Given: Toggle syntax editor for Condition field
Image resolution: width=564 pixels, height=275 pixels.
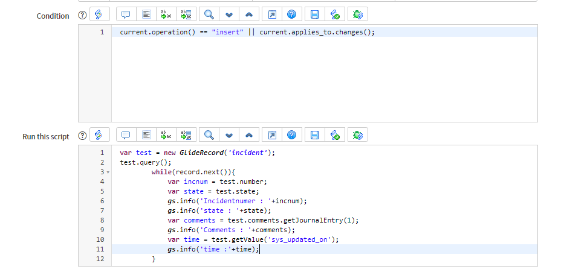Looking at the screenshot, I should click(x=99, y=15).
